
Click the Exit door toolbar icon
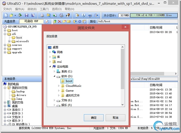(x=96, y=15)
